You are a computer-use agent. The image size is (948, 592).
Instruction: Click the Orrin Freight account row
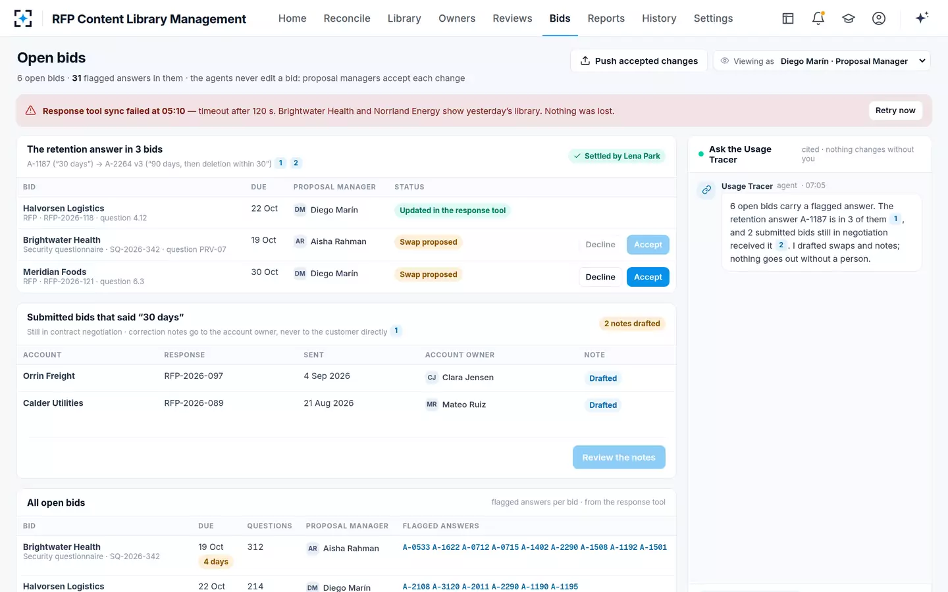[346, 378]
